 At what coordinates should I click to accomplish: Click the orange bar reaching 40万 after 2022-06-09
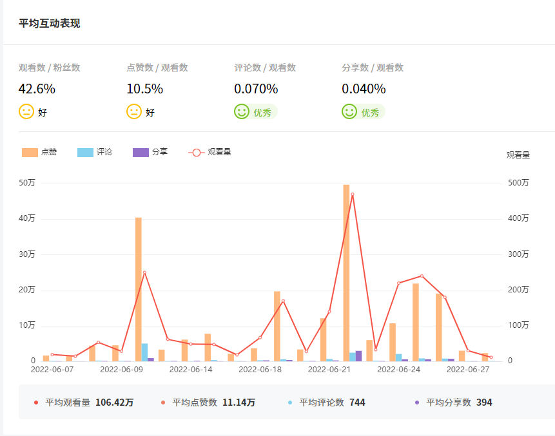pos(139,290)
